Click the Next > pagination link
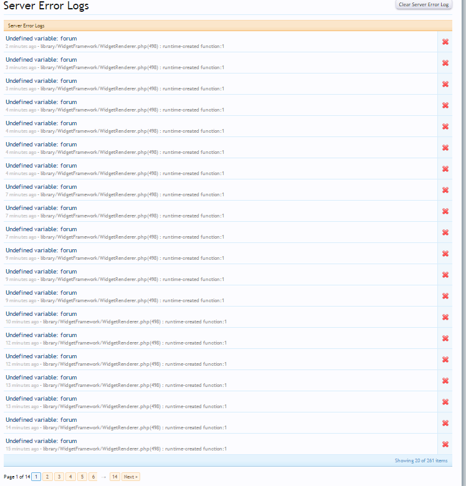The width and height of the screenshot is (466, 486). click(131, 477)
